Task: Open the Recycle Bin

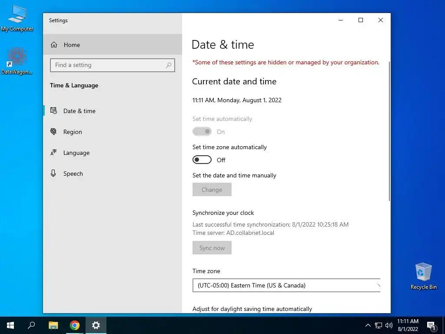Action: [x=423, y=276]
